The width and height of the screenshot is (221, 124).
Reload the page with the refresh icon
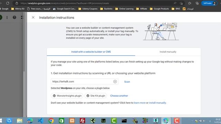[8, 3]
